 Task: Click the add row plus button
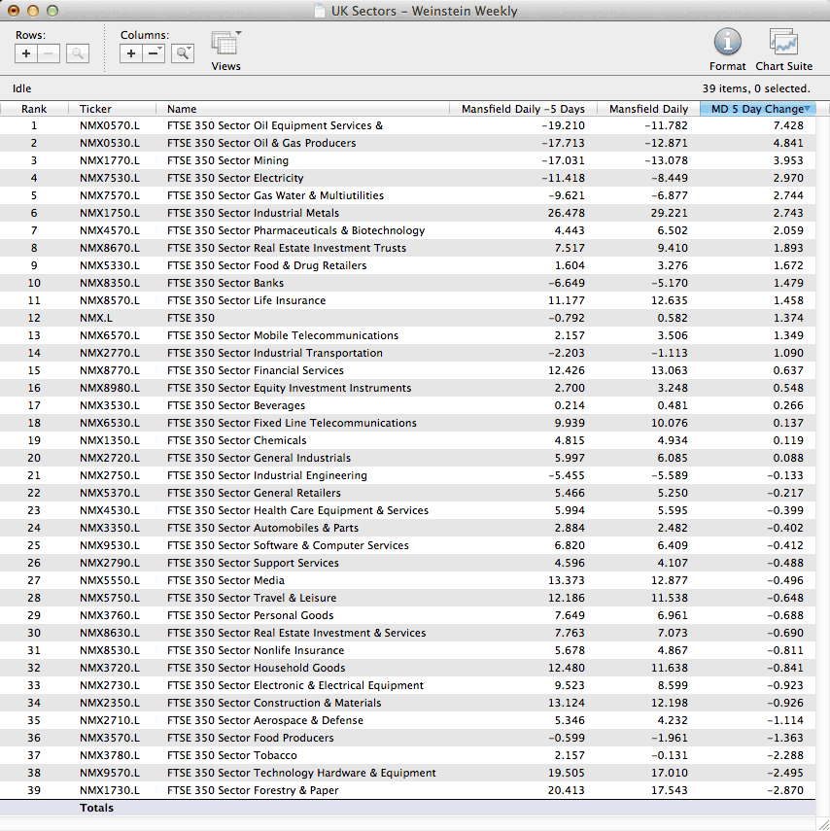(27, 53)
